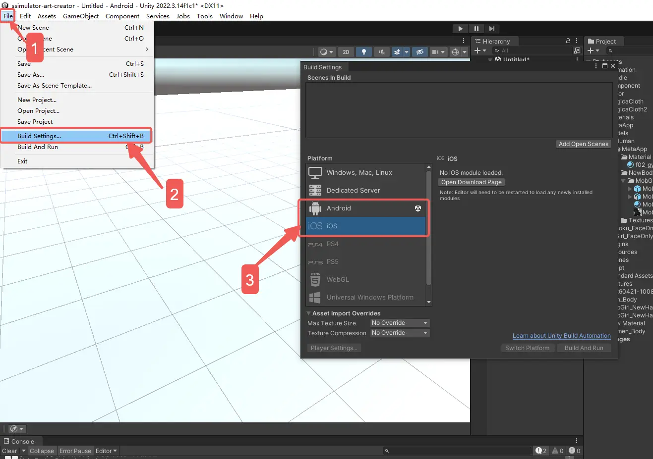Click the Gizmos toggle icon

[455, 51]
